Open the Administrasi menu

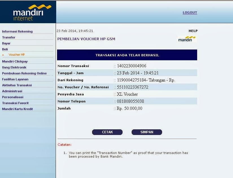12,91
